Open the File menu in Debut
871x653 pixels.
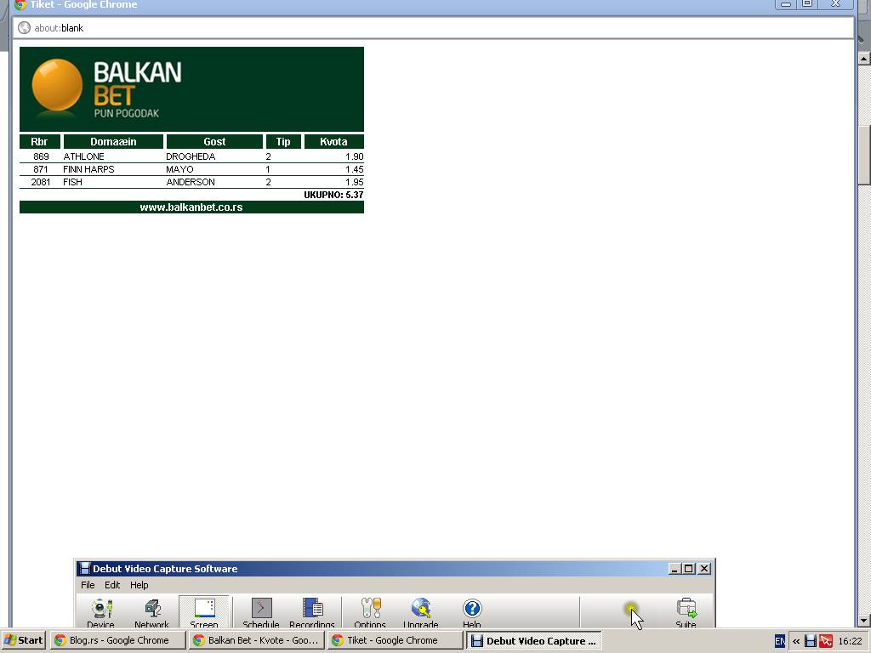[x=88, y=585]
